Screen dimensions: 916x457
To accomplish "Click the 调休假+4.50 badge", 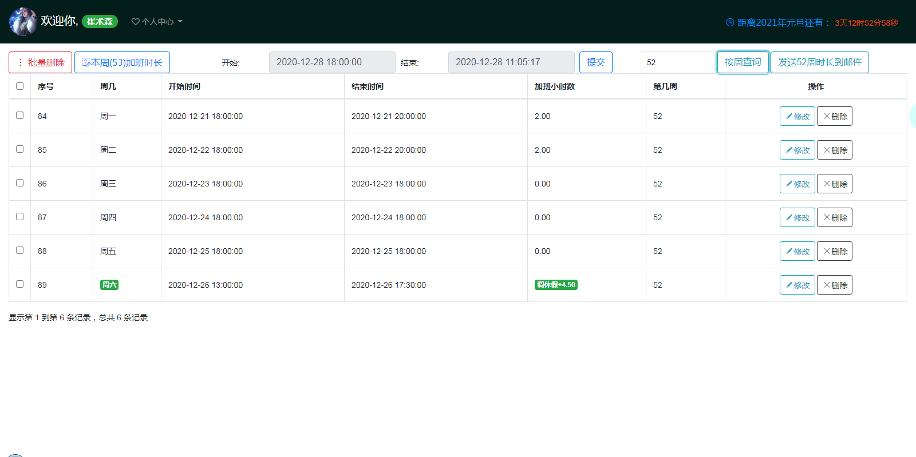I will pos(556,285).
